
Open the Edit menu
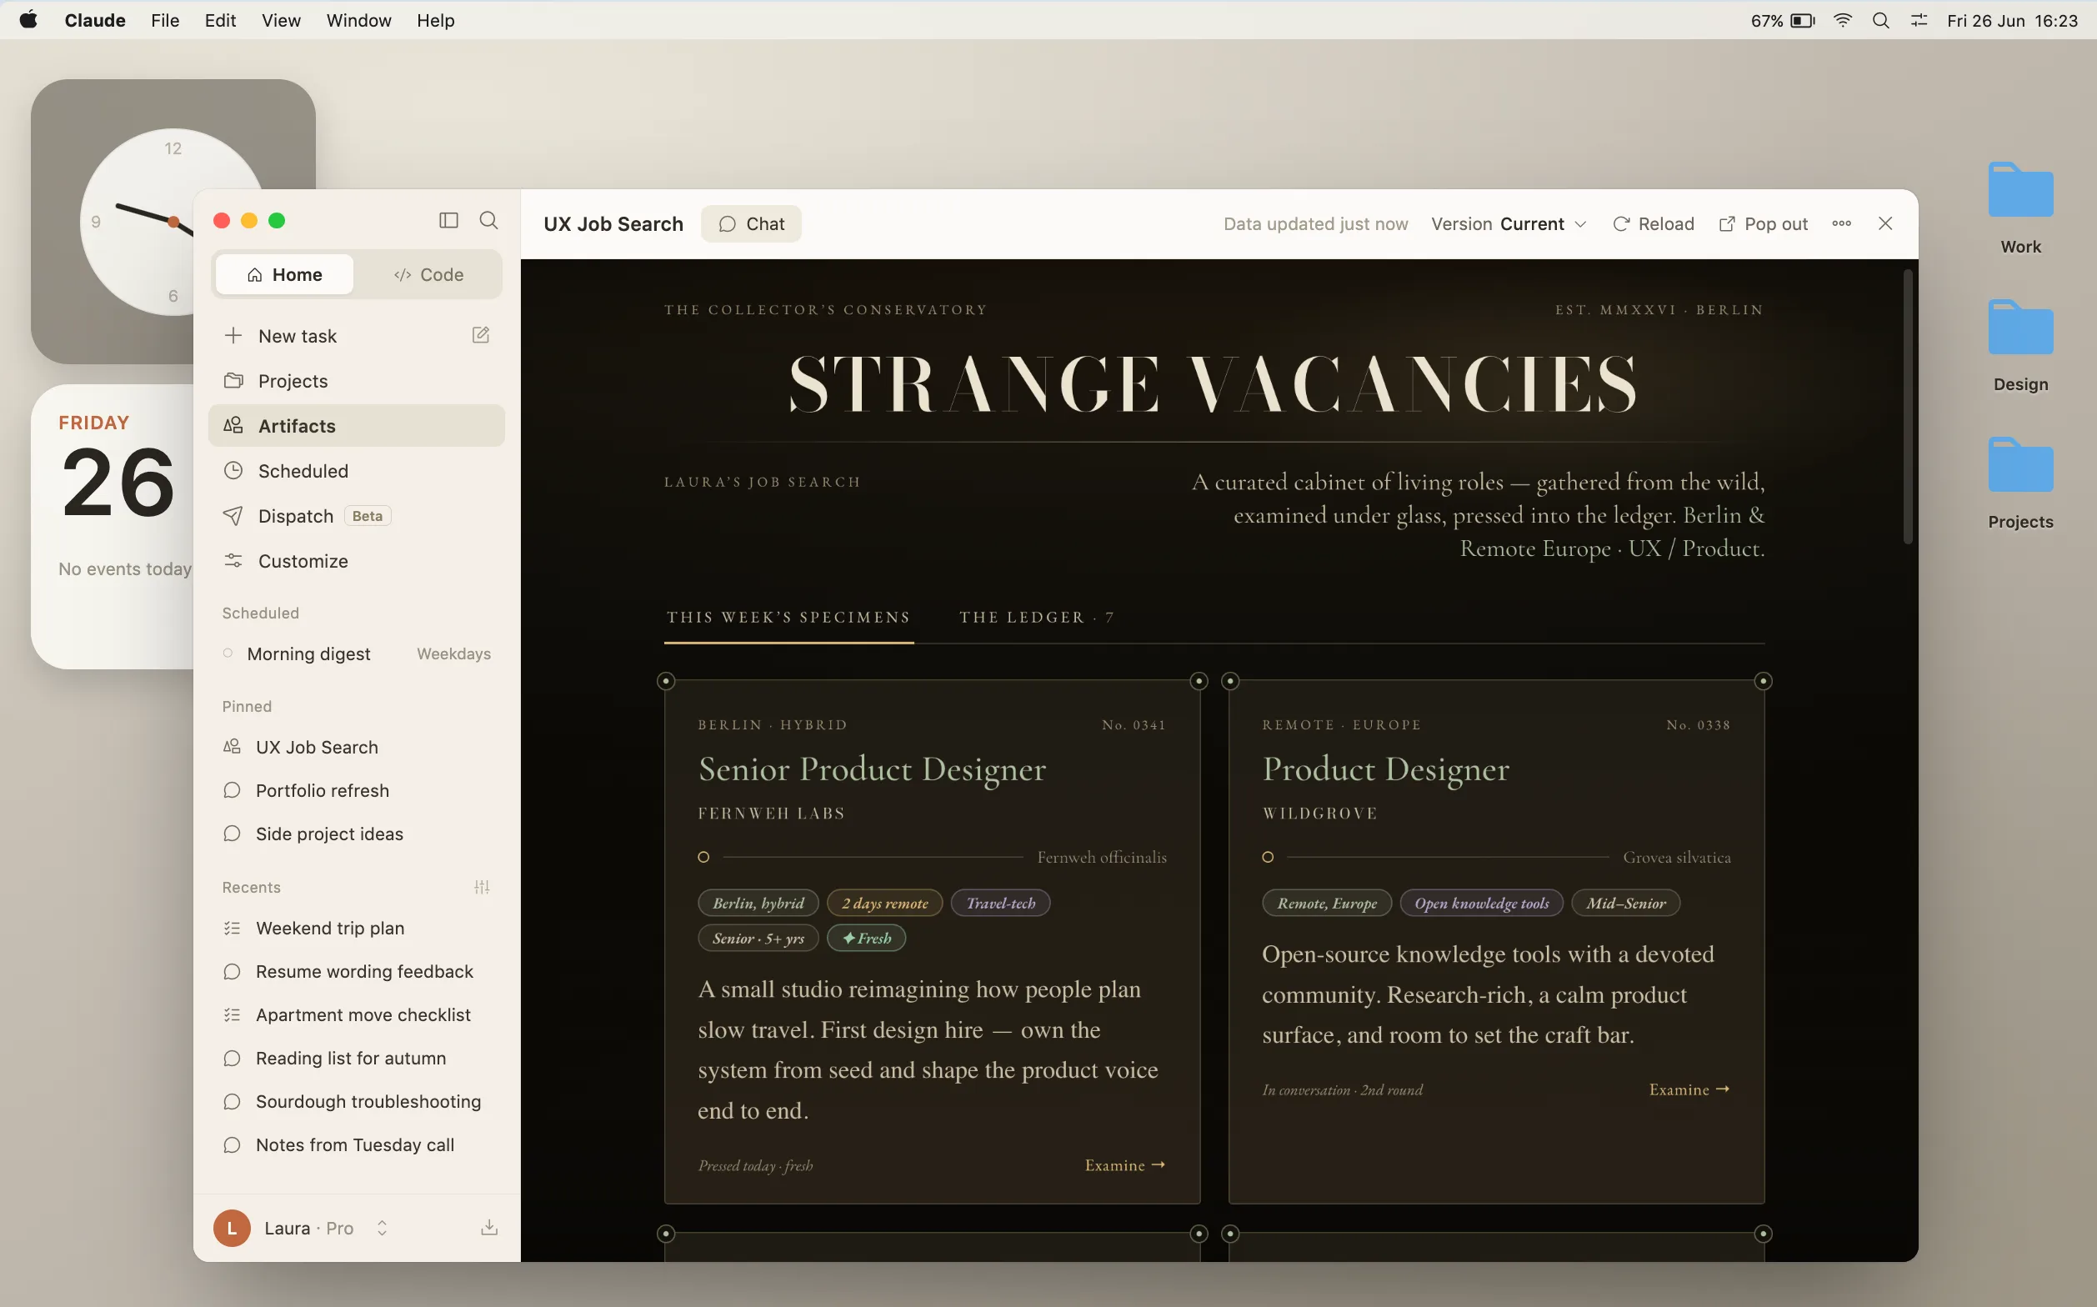[x=220, y=20]
